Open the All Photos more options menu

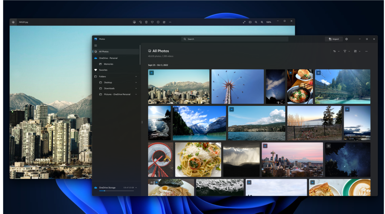[x=366, y=51]
